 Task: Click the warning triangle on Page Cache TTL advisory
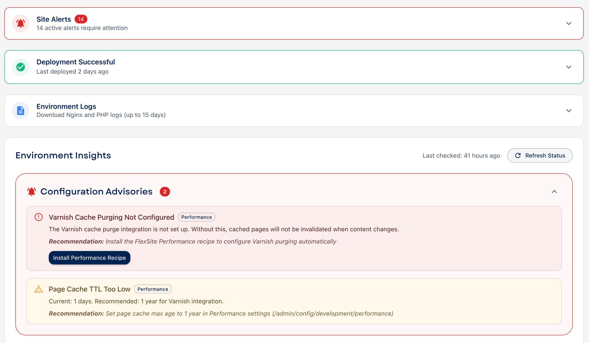pos(39,289)
